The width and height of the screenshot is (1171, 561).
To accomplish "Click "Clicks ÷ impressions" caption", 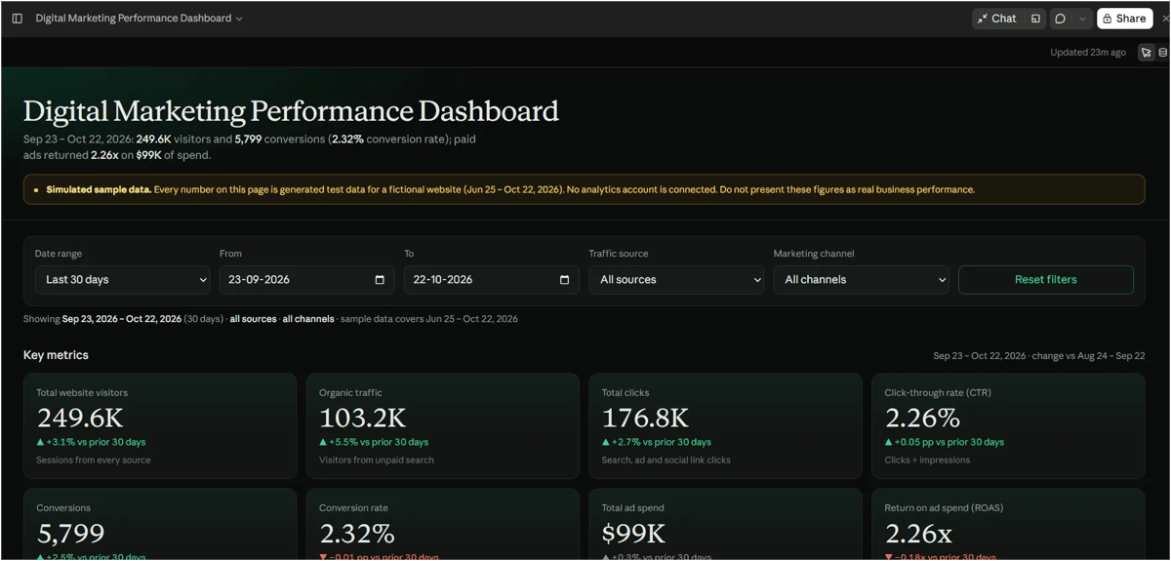I will coord(928,461).
